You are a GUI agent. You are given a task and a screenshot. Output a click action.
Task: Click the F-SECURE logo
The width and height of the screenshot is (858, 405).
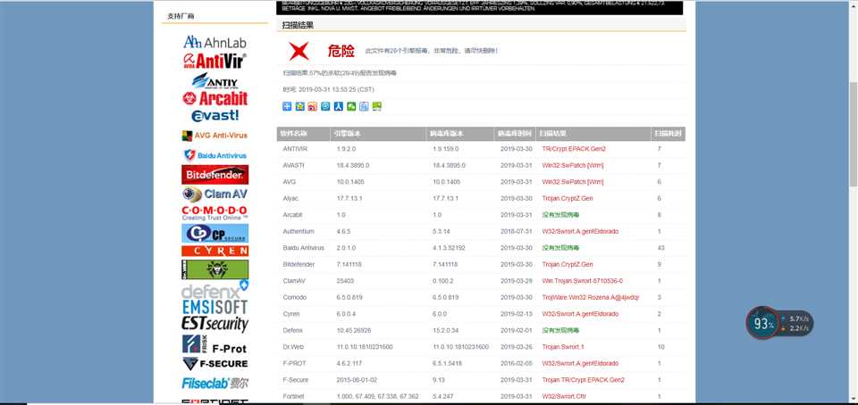tap(215, 363)
